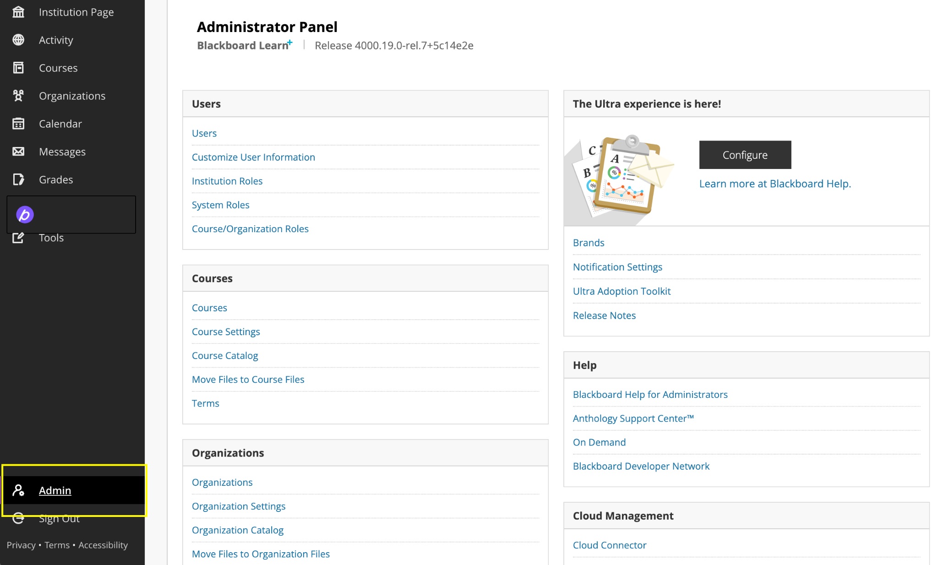This screenshot has height=565, width=938.
Task: Open System Roles link
Action: point(221,205)
